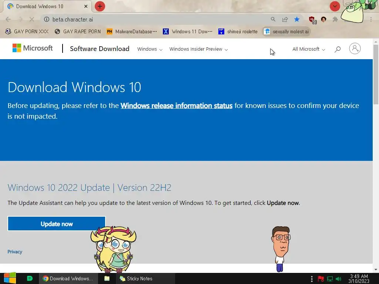The height and width of the screenshot is (284, 379).
Task: Toggle the blue bookmark star
Action: [297, 19]
